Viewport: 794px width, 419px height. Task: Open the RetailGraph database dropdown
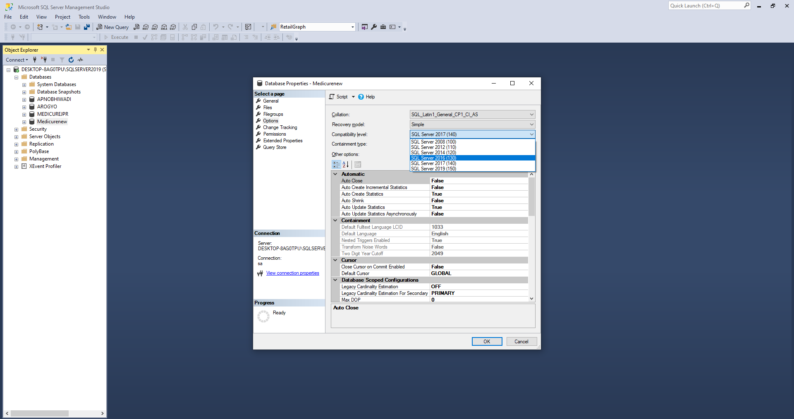tap(352, 27)
